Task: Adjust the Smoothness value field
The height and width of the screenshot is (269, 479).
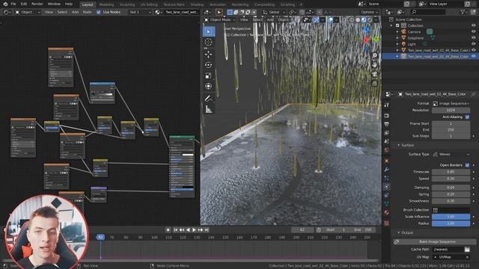Action: tap(451, 201)
